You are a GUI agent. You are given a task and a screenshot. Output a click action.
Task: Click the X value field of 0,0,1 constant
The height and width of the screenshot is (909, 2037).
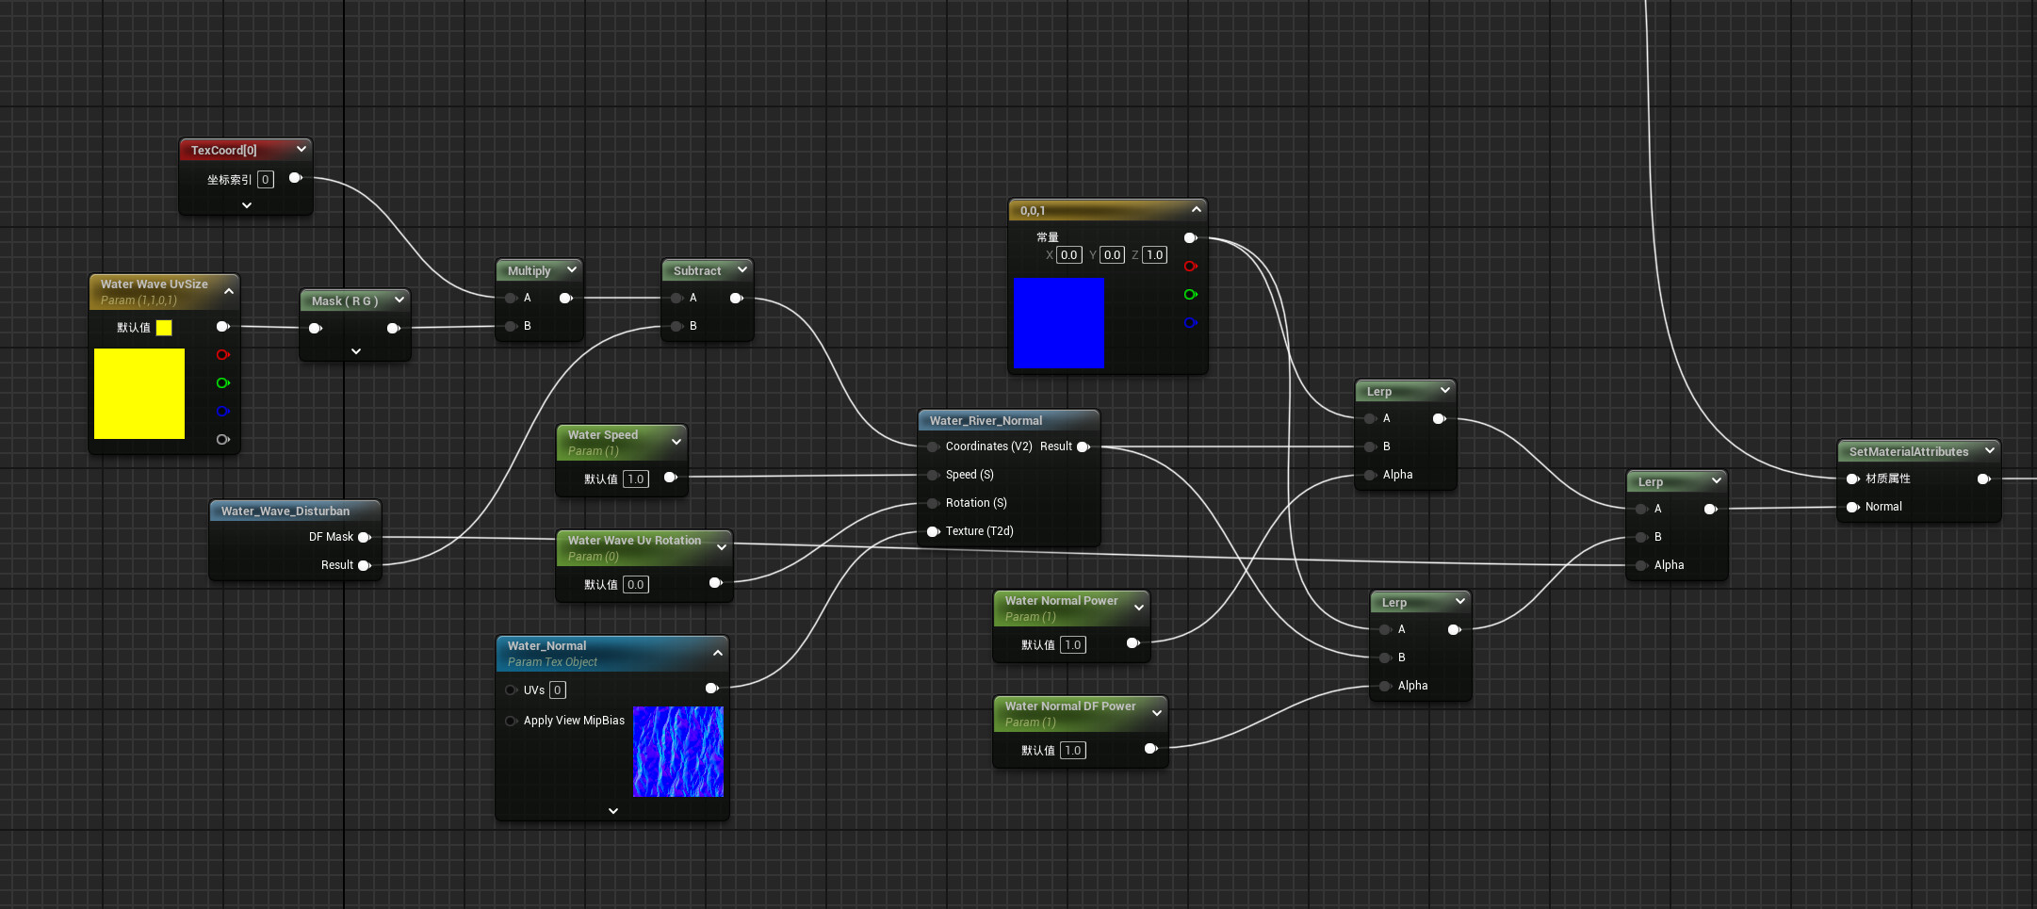tap(1069, 254)
